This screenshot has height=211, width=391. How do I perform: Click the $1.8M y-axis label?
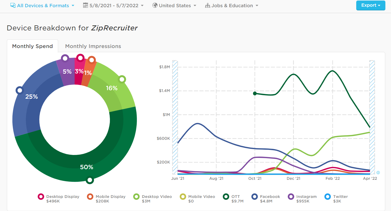[x=164, y=67]
